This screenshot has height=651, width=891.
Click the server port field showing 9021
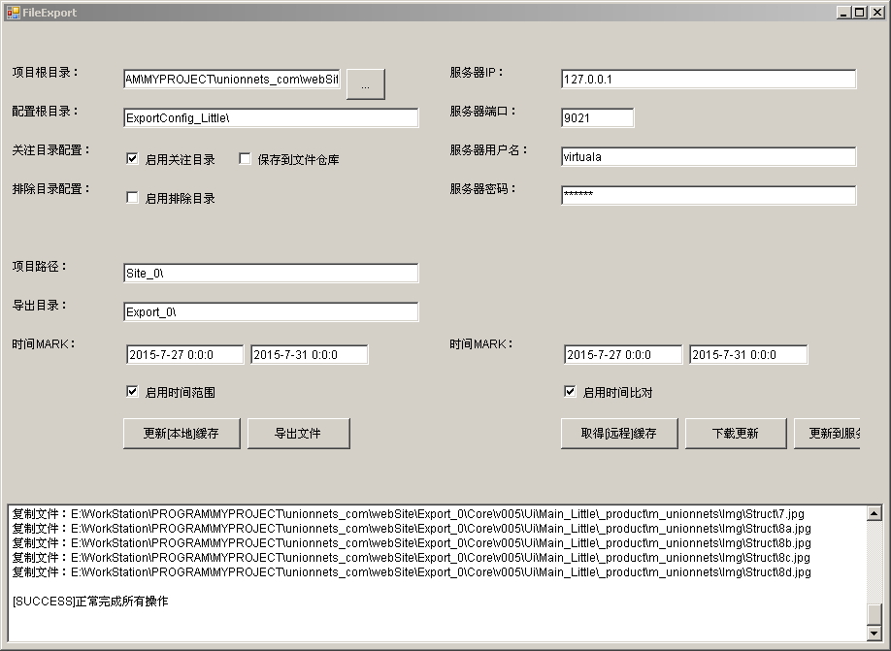[x=597, y=118]
